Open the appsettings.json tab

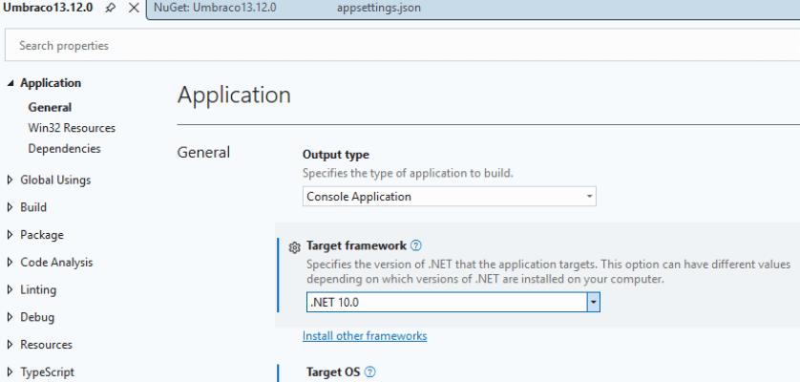point(379,9)
